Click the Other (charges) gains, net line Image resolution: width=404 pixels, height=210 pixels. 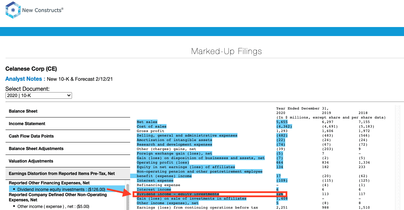[167, 149]
